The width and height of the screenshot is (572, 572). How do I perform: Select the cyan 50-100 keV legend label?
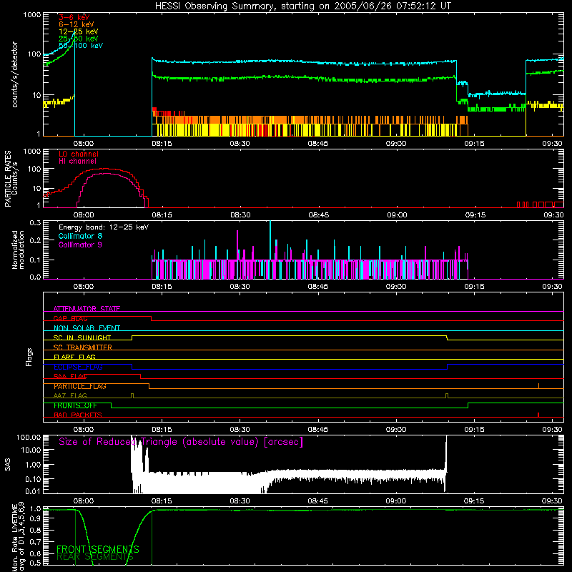81,46
